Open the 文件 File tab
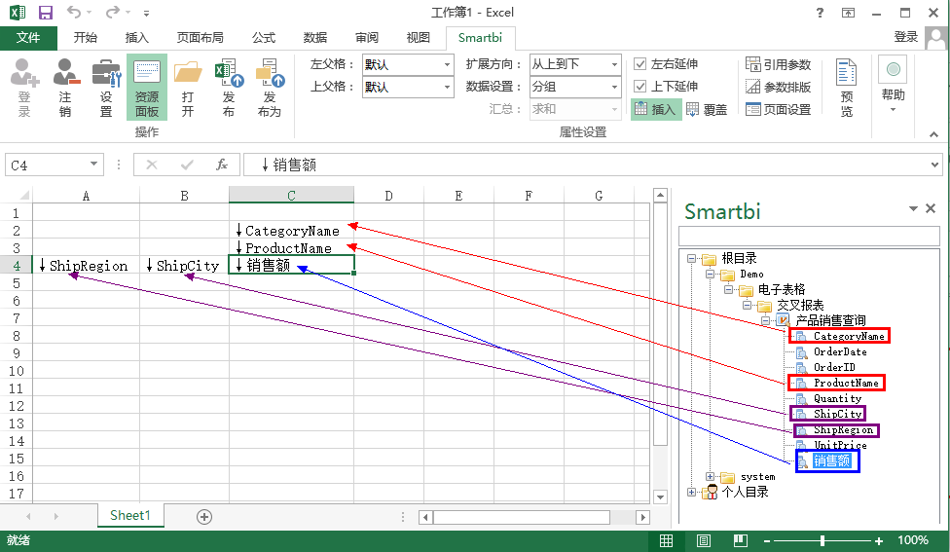The width and height of the screenshot is (950, 552). point(28,38)
